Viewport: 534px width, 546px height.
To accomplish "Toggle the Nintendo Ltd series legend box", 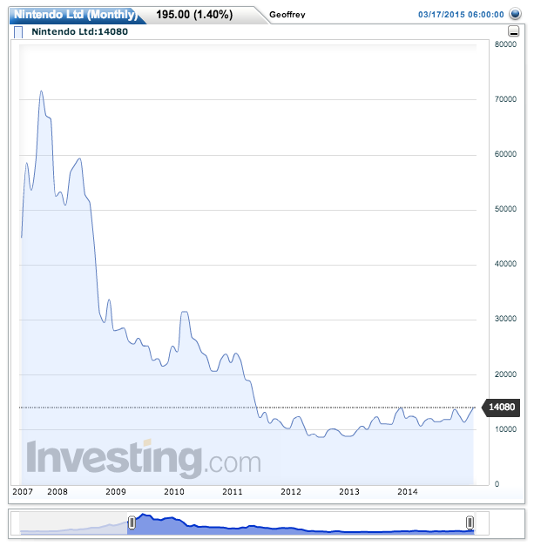I will [x=19, y=33].
